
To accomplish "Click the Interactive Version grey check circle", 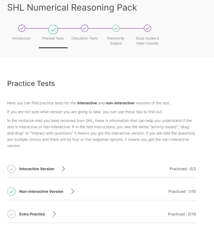I will tap(12, 169).
